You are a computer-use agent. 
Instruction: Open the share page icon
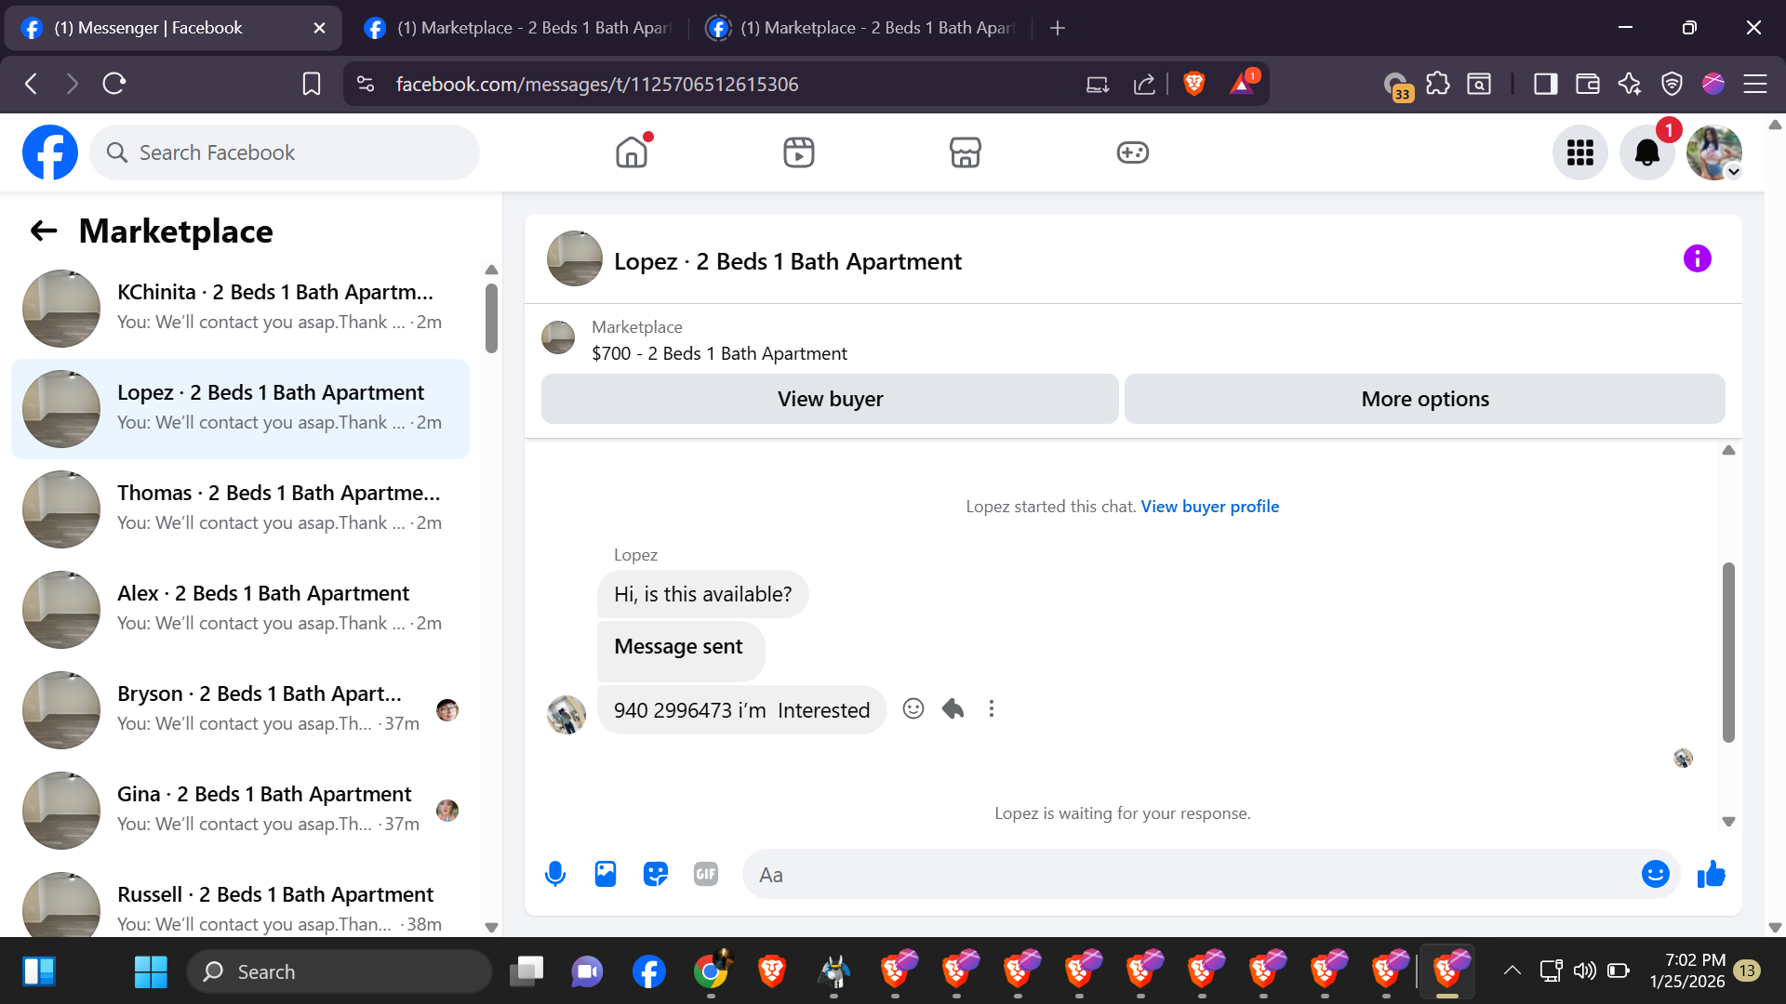coord(1144,85)
